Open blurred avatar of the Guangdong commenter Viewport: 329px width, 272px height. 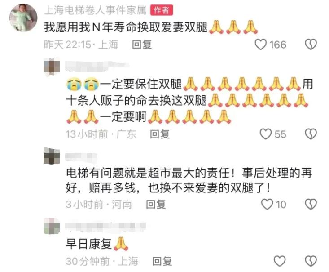(x=52, y=67)
